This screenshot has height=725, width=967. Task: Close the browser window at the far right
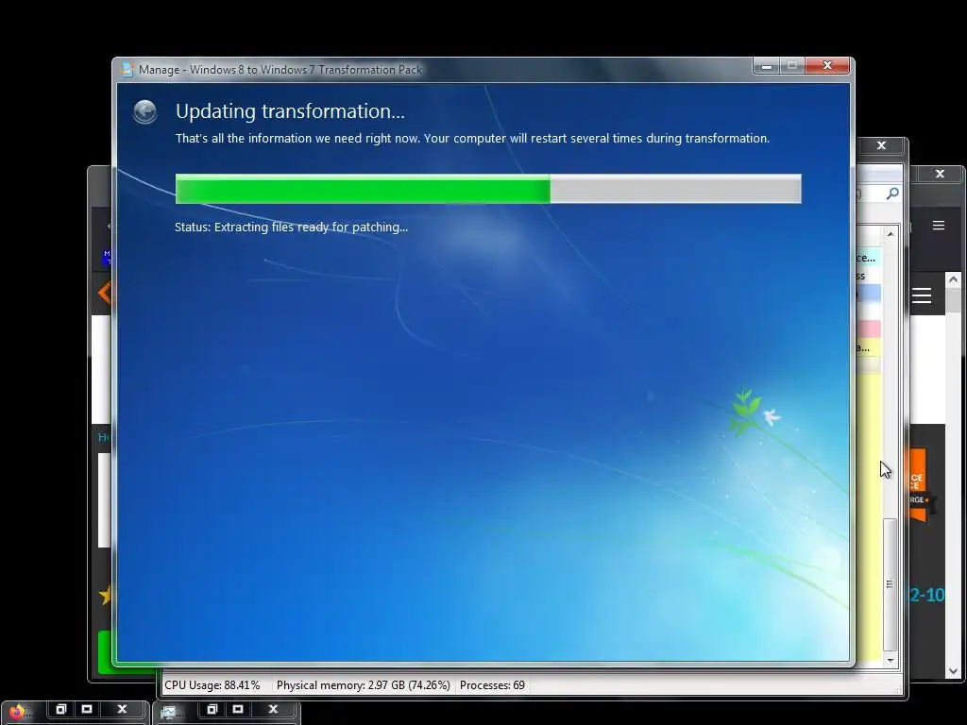[940, 175]
